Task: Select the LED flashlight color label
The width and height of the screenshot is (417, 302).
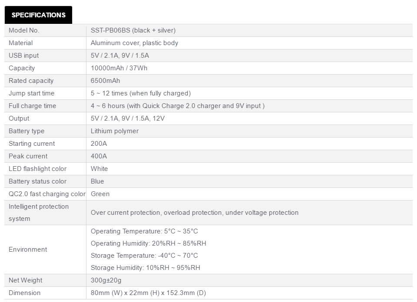Action: 37,169
